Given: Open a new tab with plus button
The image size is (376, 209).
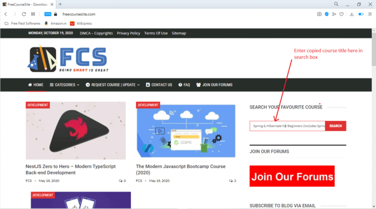Looking at the screenshot, I should 60,4.
